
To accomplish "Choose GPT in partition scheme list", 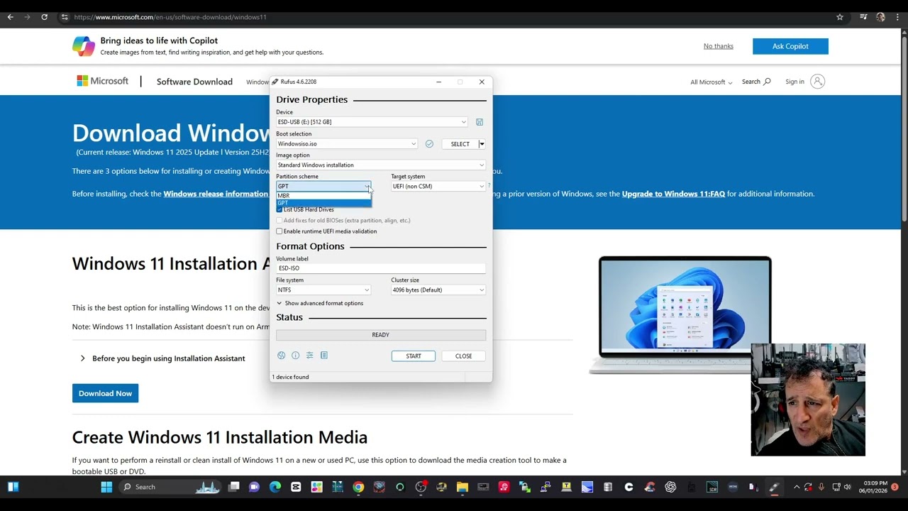I will [x=323, y=203].
